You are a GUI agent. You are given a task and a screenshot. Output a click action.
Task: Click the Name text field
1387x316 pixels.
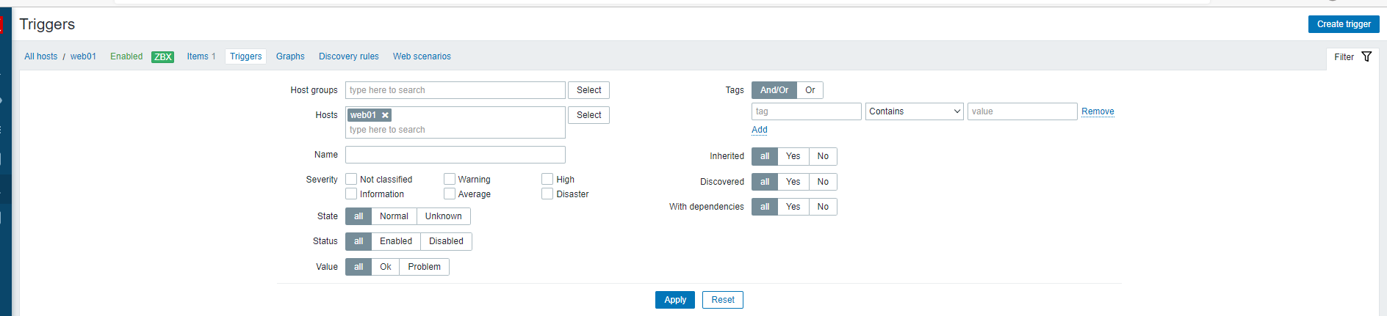click(x=455, y=155)
